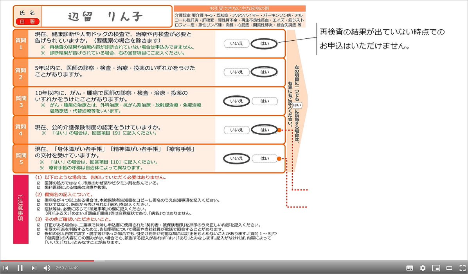Click the ご注意事項 red sidebar label
The image size is (468, 274).
(x=21, y=209)
